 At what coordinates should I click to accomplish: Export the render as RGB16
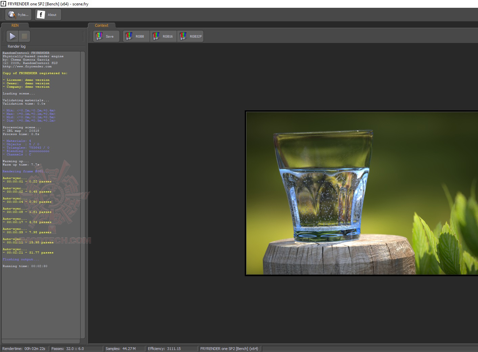[x=163, y=36]
